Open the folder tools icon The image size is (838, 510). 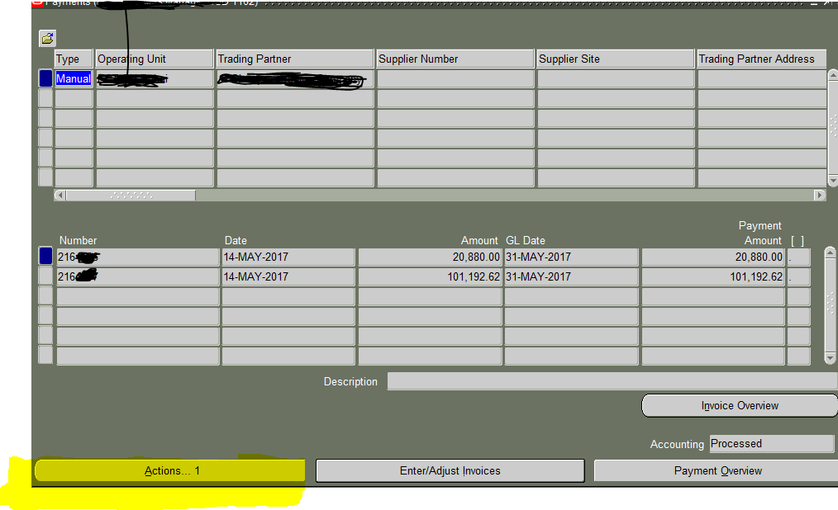click(47, 38)
